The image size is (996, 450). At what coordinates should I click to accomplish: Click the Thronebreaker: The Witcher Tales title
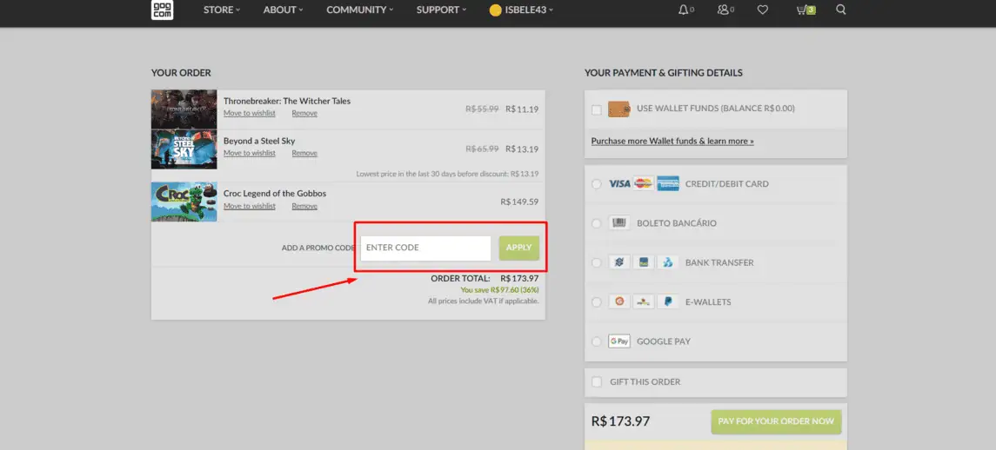pyautogui.click(x=287, y=101)
